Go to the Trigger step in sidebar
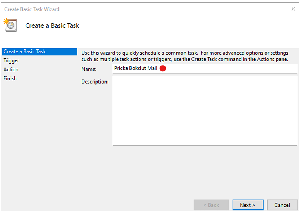Screen dimensions: 299x213 pos(11,61)
